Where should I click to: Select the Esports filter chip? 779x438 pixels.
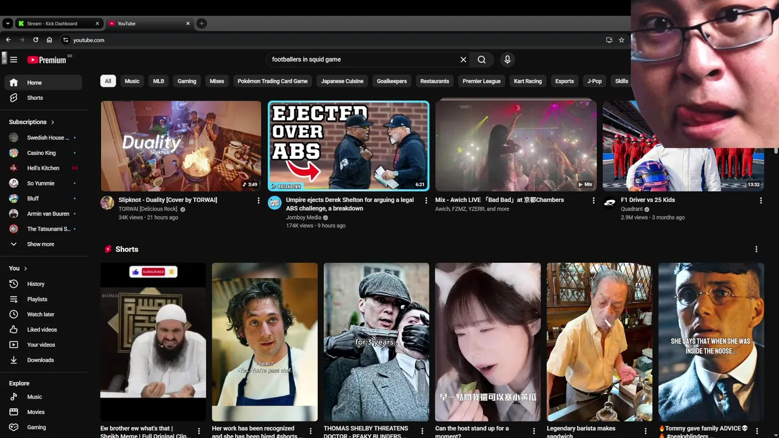pos(564,81)
